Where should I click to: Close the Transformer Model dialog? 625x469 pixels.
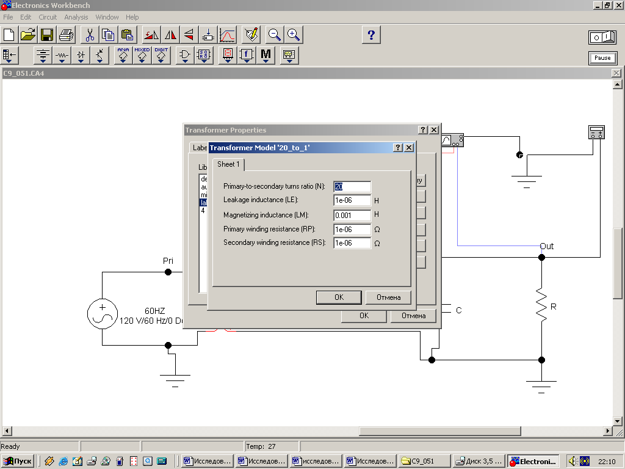(x=408, y=148)
